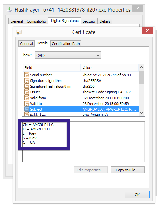
Task: Click the Valid to field icon
Action: point(27,104)
